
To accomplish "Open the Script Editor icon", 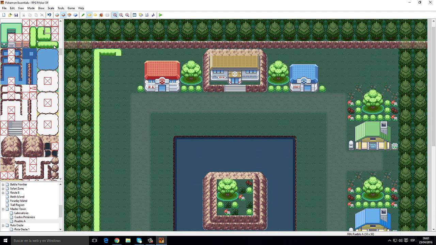I will tap(147, 15).
